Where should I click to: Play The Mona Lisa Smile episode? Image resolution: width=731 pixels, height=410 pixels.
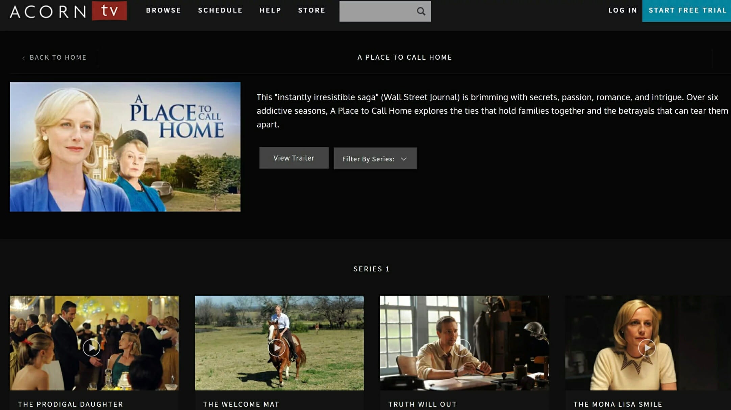647,348
